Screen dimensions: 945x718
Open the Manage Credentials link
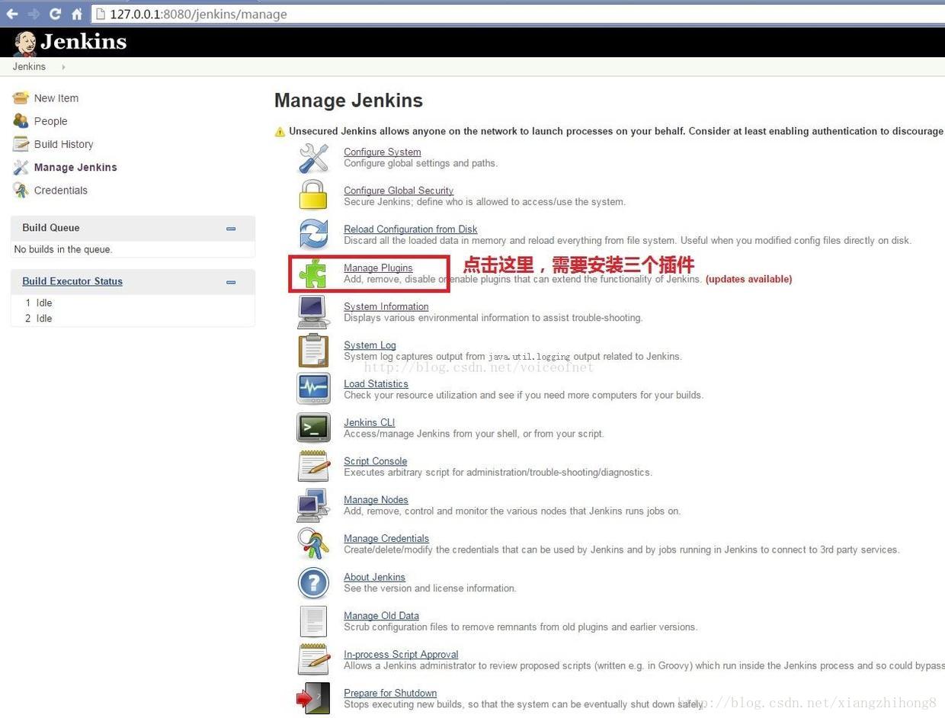tap(386, 538)
